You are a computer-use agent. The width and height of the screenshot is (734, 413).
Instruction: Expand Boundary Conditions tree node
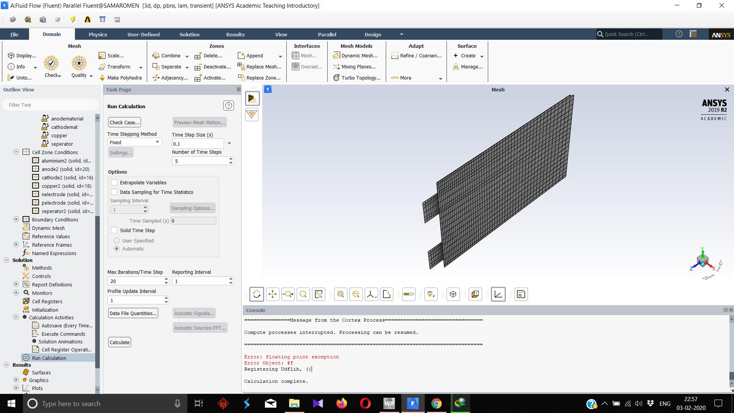point(16,220)
